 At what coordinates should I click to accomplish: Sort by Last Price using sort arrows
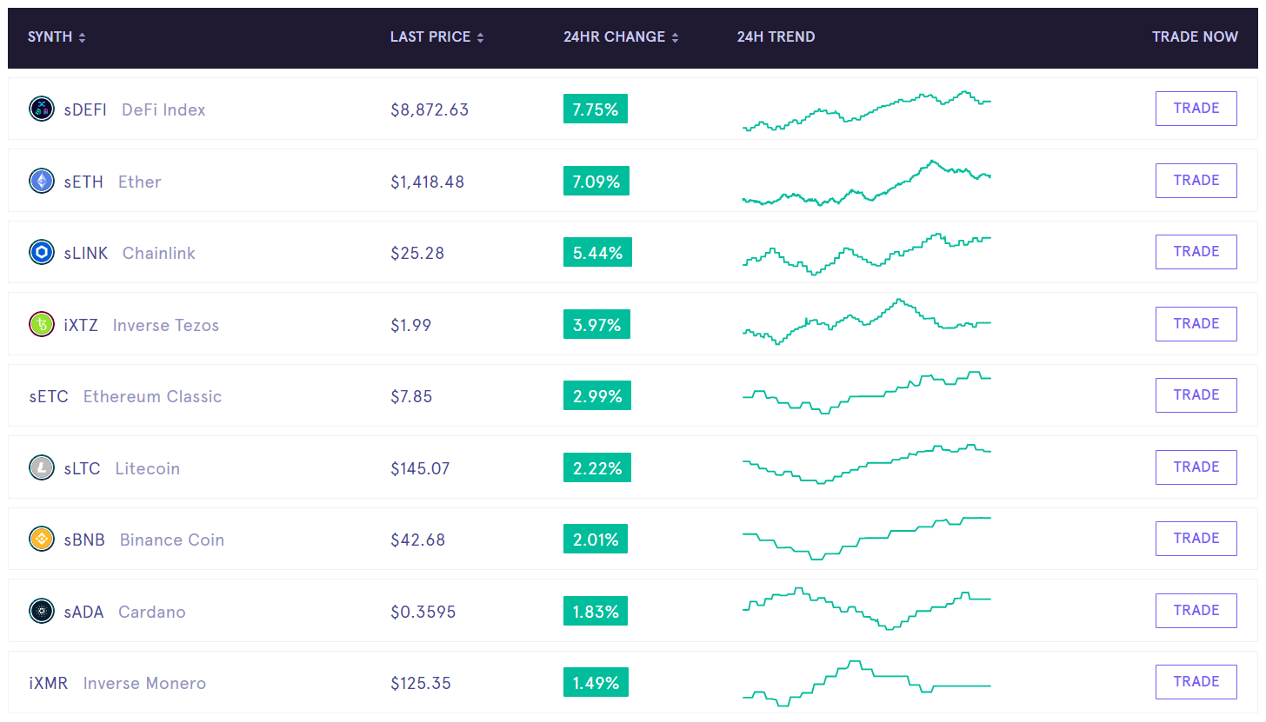pyautogui.click(x=480, y=37)
